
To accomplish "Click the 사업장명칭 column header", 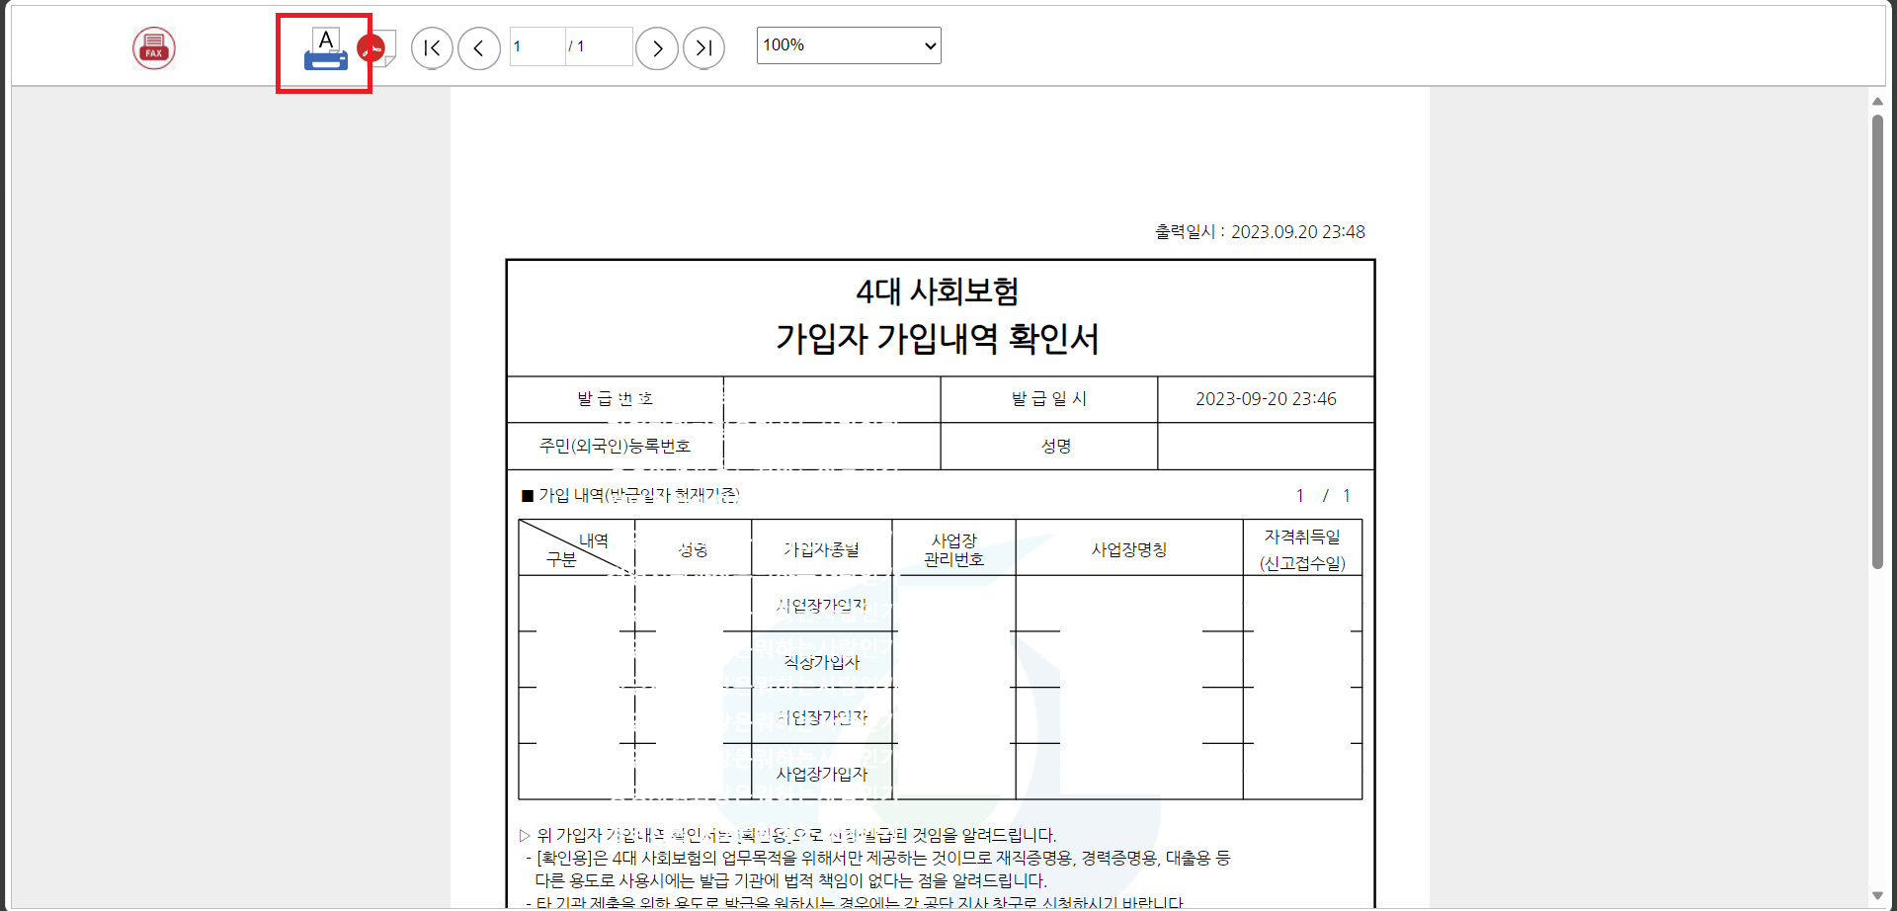I will point(1130,548).
